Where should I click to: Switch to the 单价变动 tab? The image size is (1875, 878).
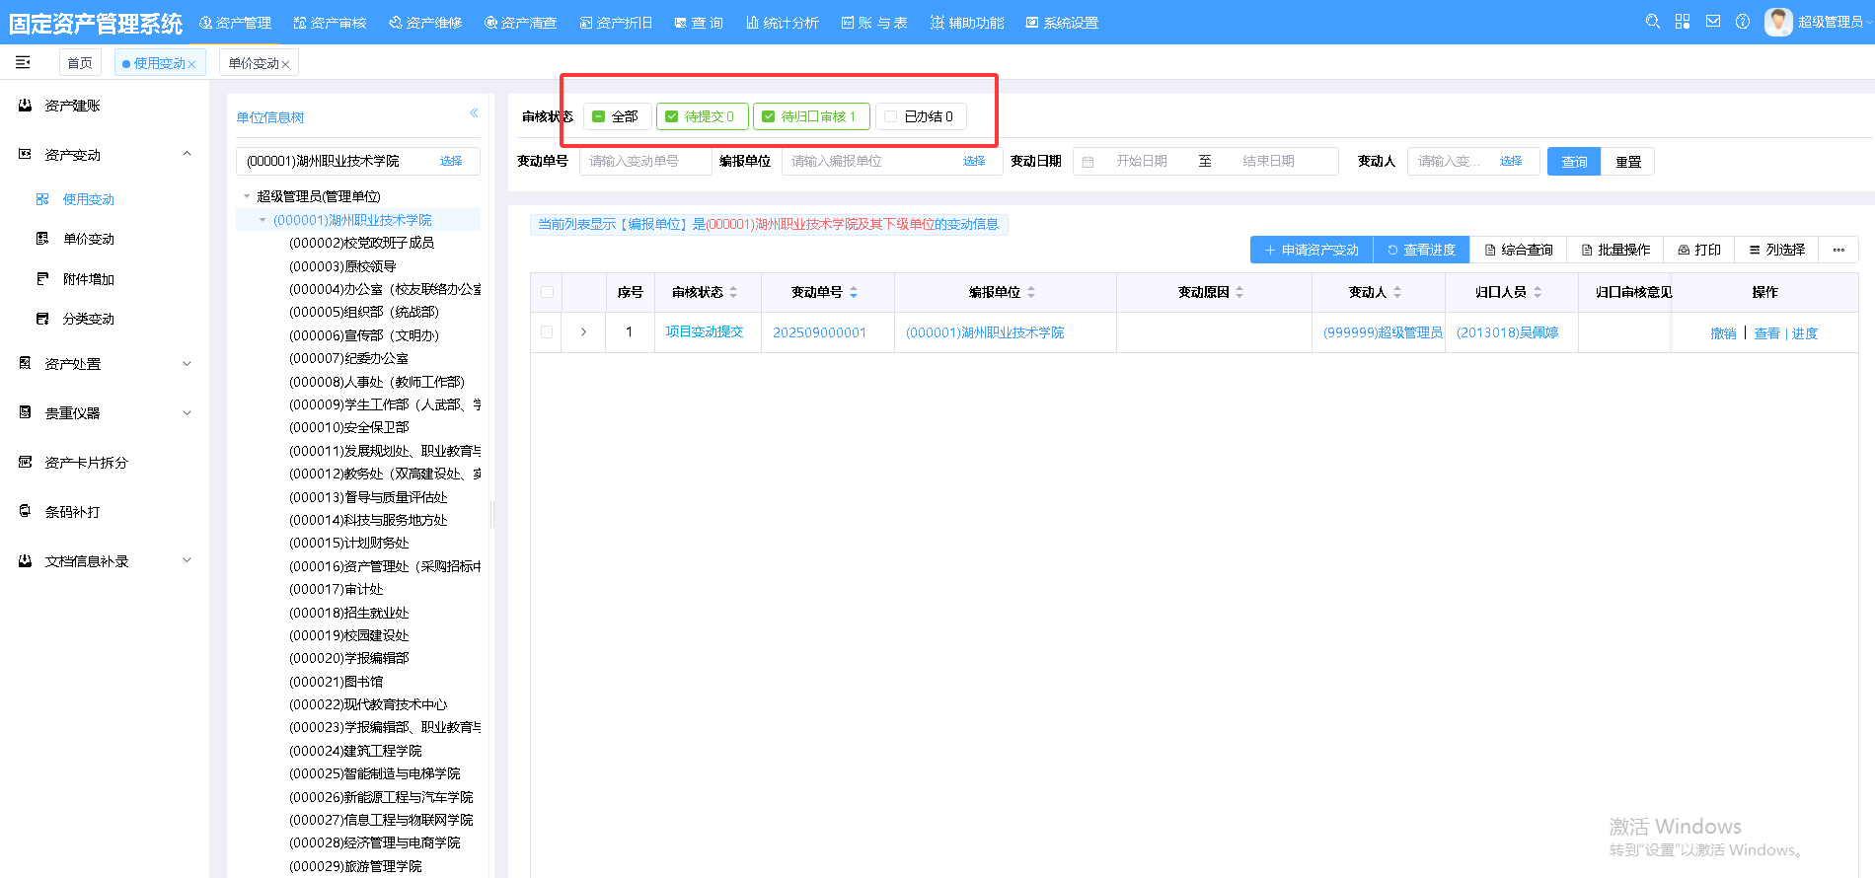pyautogui.click(x=253, y=63)
